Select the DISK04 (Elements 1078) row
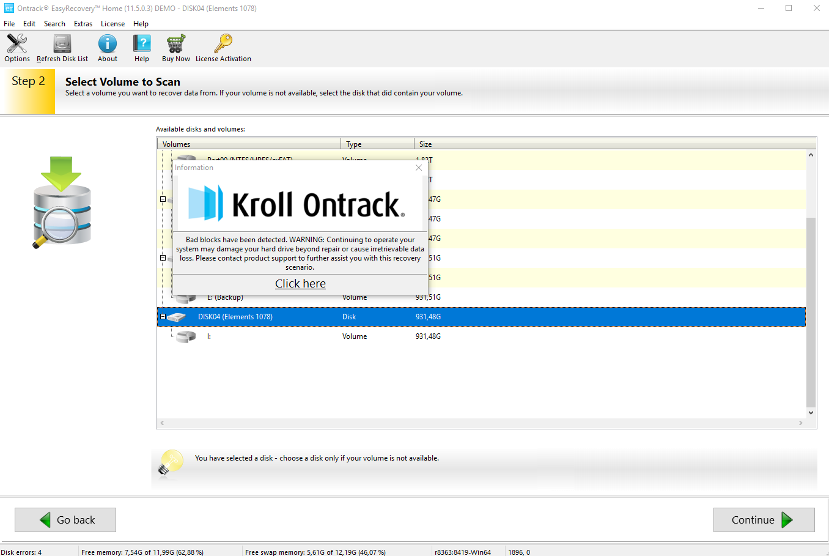This screenshot has height=556, width=829. pos(481,317)
